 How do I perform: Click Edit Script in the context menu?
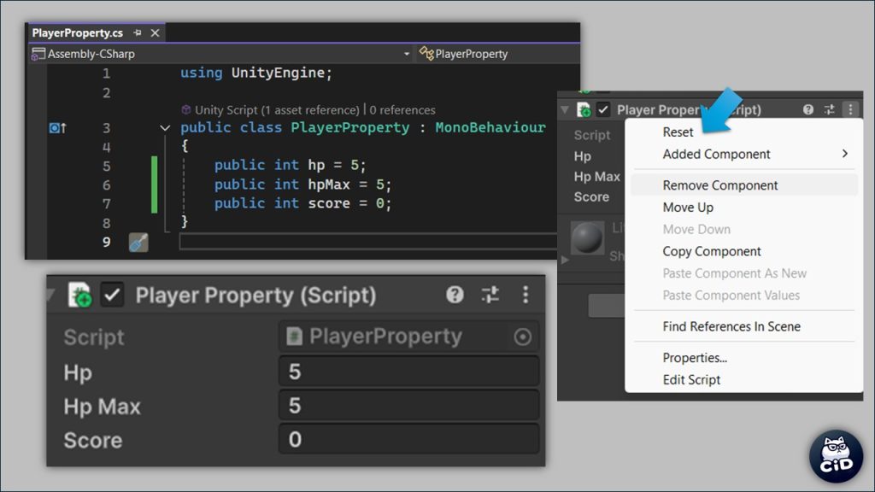[x=691, y=380]
